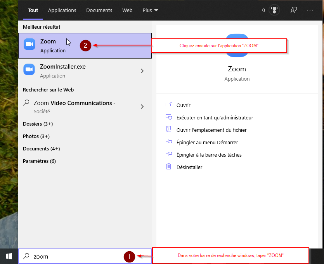
Task: Switch to the Documents tab
Action: click(99, 10)
